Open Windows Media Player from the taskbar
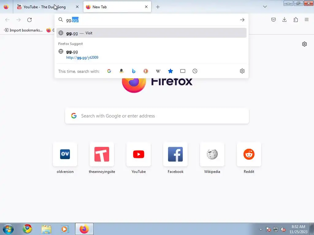 point(65,229)
